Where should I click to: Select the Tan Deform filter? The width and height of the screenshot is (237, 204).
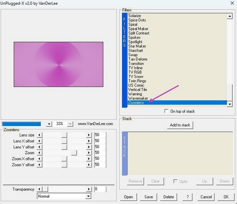point(138,59)
